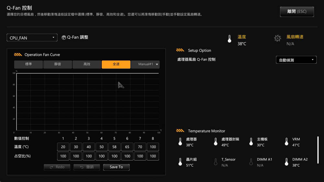Switch to the 靜音 fan profile
Viewport: 324px width, 182px height.
[58, 64]
